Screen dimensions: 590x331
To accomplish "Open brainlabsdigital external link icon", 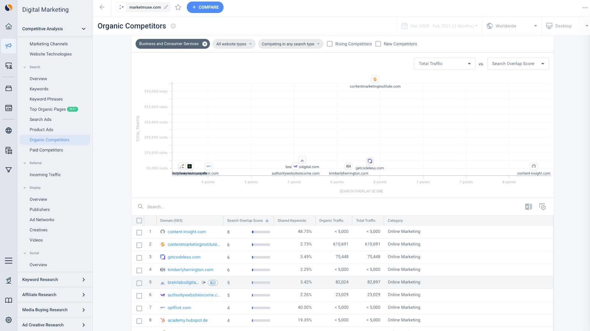I will point(204,282).
